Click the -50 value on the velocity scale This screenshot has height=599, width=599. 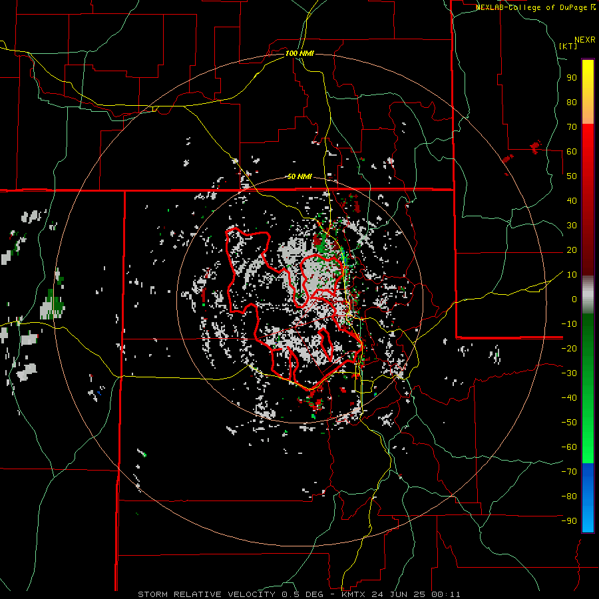pyautogui.click(x=569, y=423)
